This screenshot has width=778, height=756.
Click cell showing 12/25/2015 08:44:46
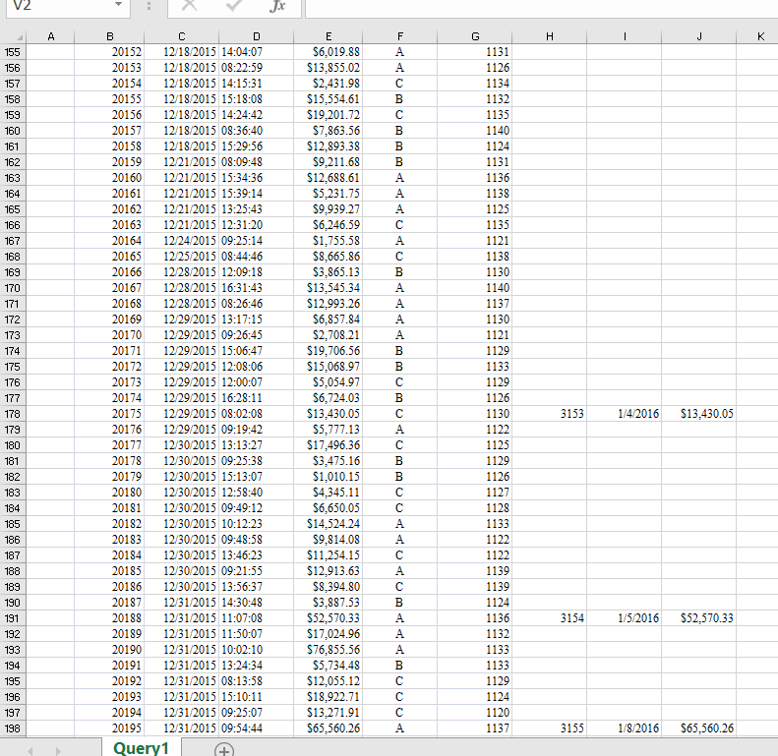(x=213, y=257)
